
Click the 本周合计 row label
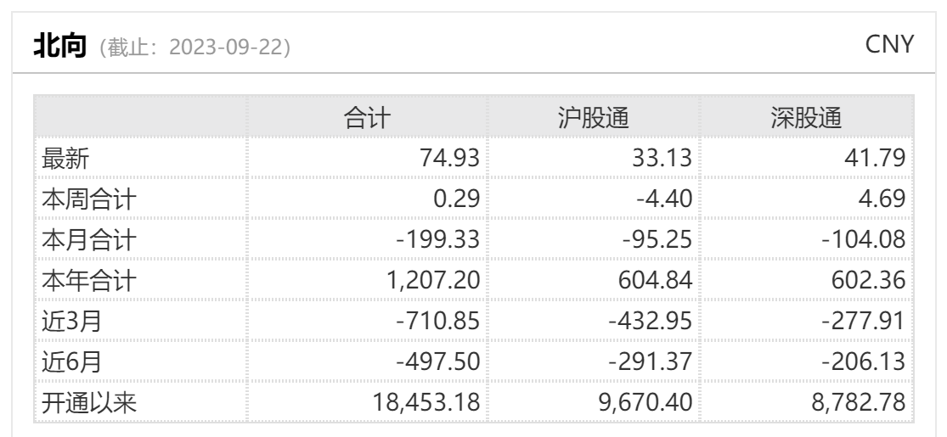click(89, 199)
